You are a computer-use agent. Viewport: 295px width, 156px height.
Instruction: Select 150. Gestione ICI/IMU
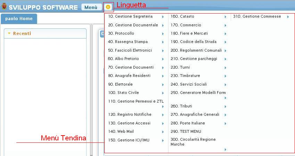pyautogui.click(x=126, y=140)
